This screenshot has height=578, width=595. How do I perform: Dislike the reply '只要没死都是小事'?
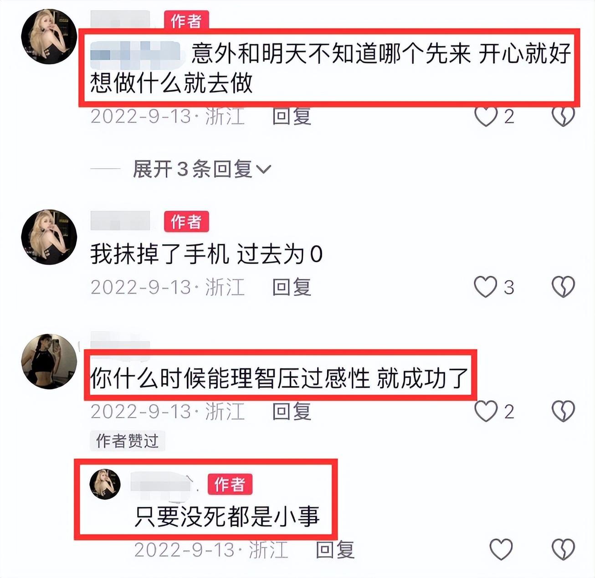[x=563, y=549]
